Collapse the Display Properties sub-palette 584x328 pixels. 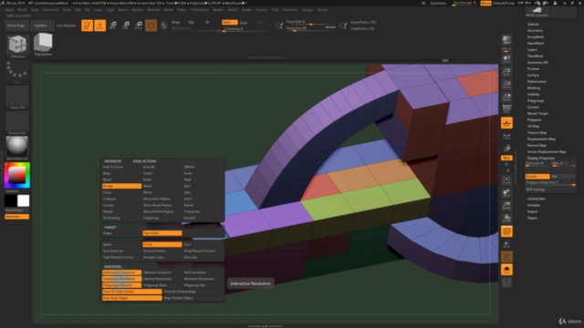(x=541, y=158)
